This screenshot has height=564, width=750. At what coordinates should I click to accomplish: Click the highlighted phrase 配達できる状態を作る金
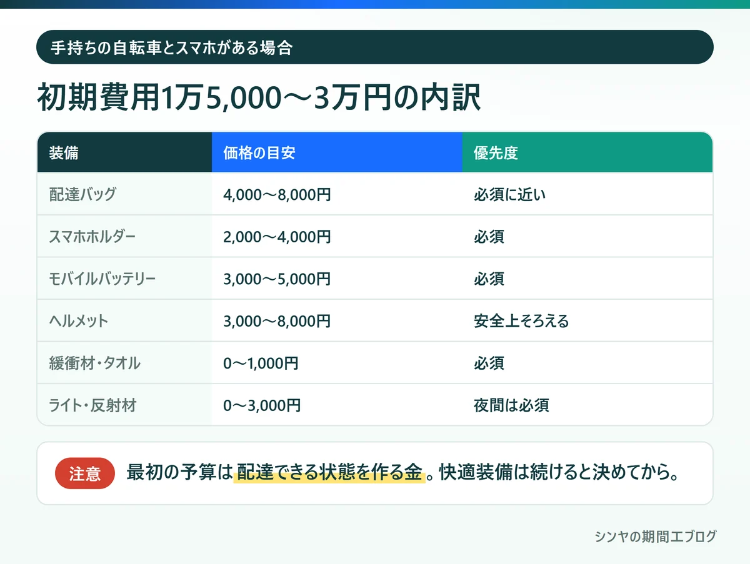pyautogui.click(x=329, y=473)
